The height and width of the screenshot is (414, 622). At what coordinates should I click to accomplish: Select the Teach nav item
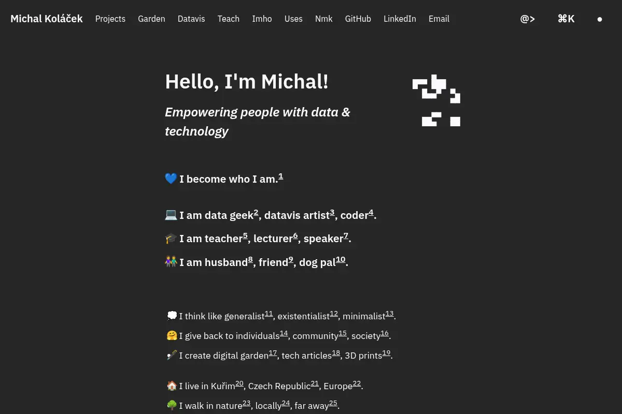[229, 19]
